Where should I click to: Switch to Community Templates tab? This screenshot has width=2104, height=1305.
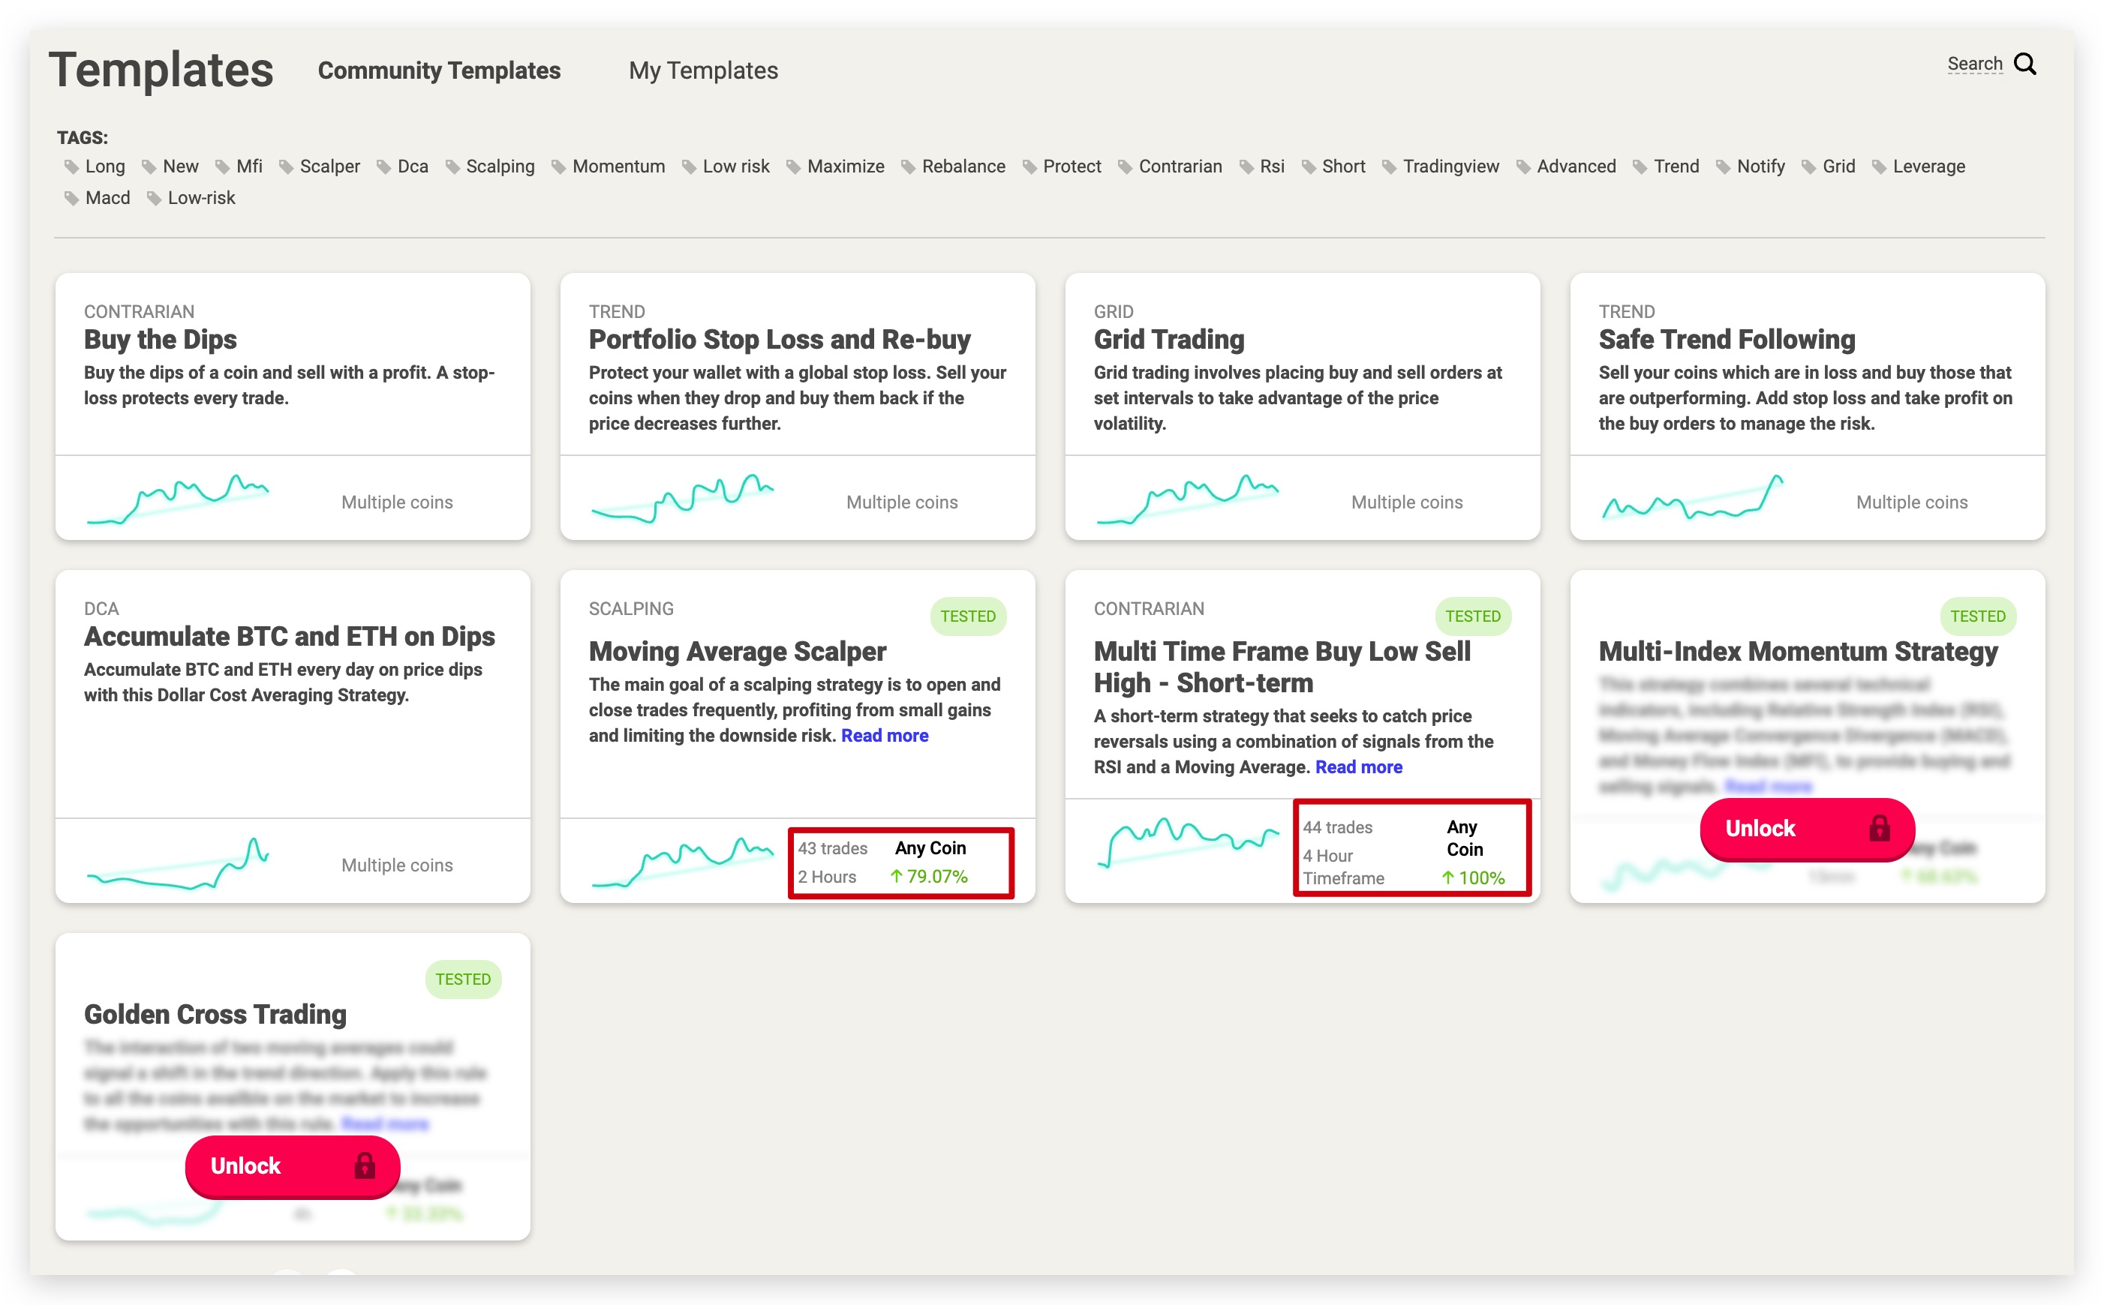439,70
